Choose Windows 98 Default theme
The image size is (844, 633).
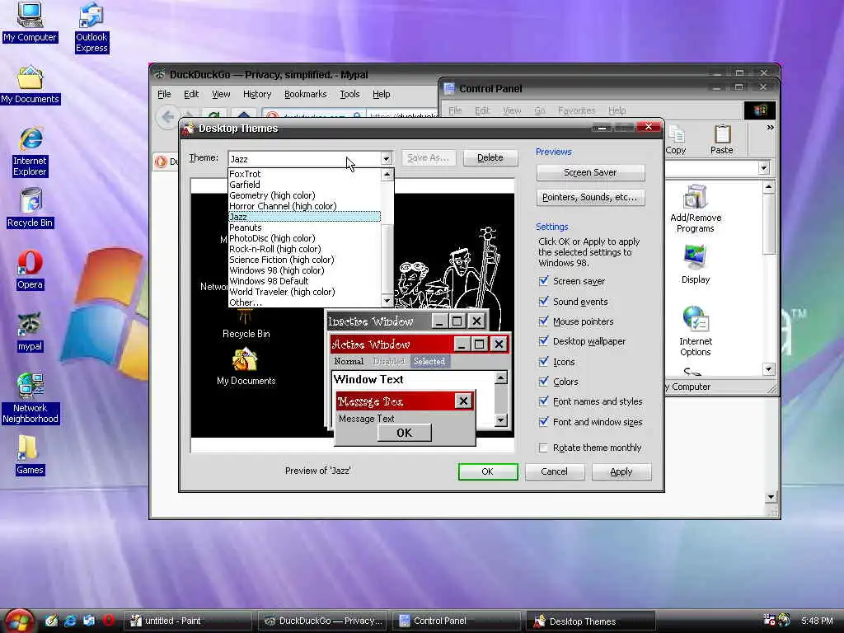tap(304, 281)
